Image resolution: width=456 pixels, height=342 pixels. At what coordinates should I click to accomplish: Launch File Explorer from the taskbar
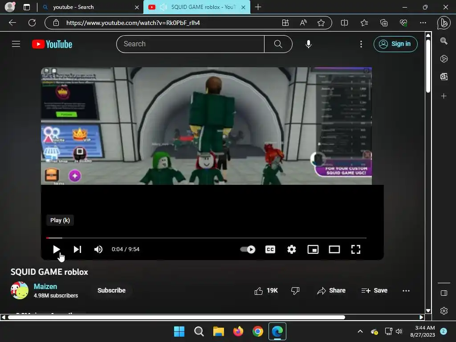(x=218, y=331)
